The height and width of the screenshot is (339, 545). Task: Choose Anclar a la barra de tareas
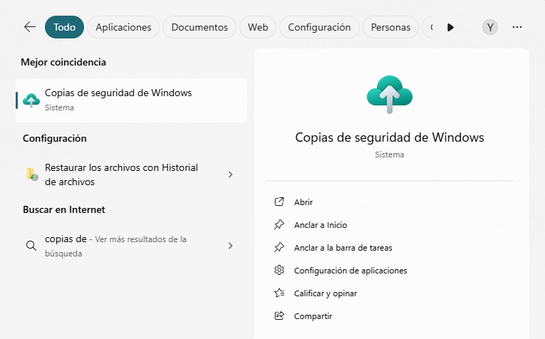(343, 248)
